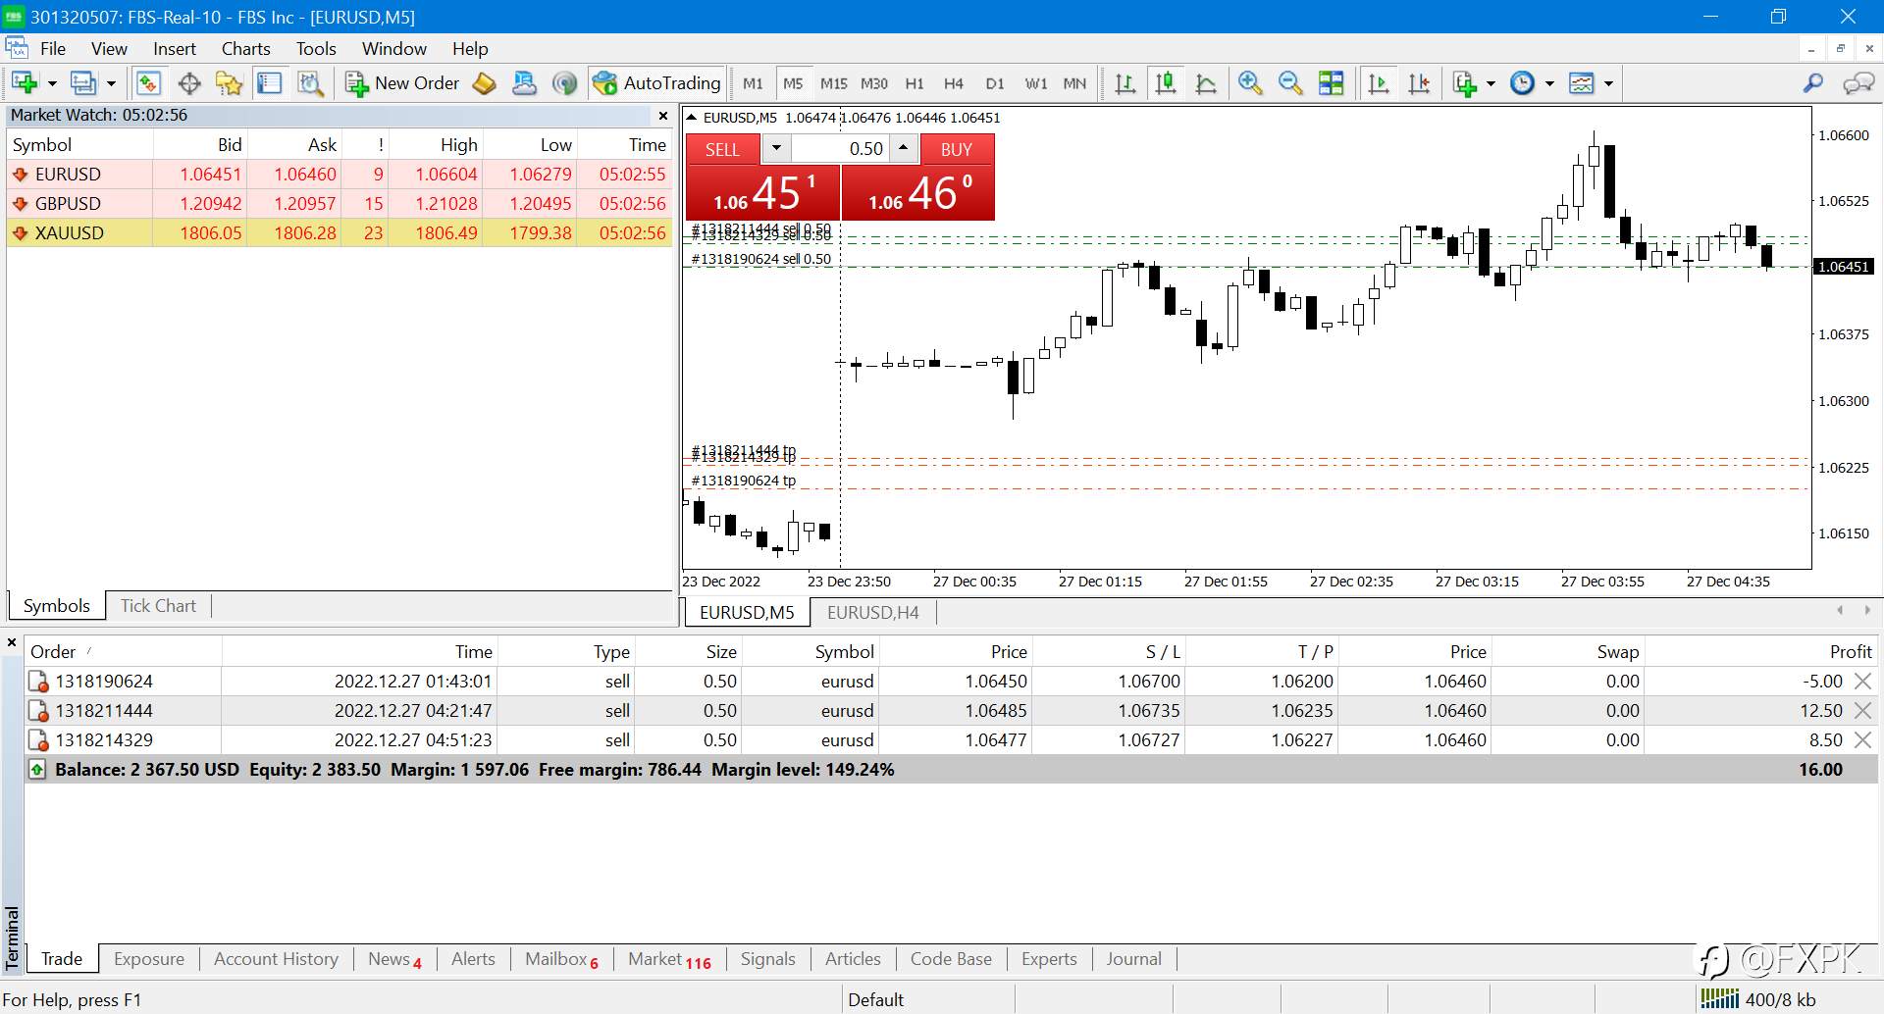The width and height of the screenshot is (1884, 1014).
Task: Switch chart to M15 timeframe
Action: coord(833,83)
